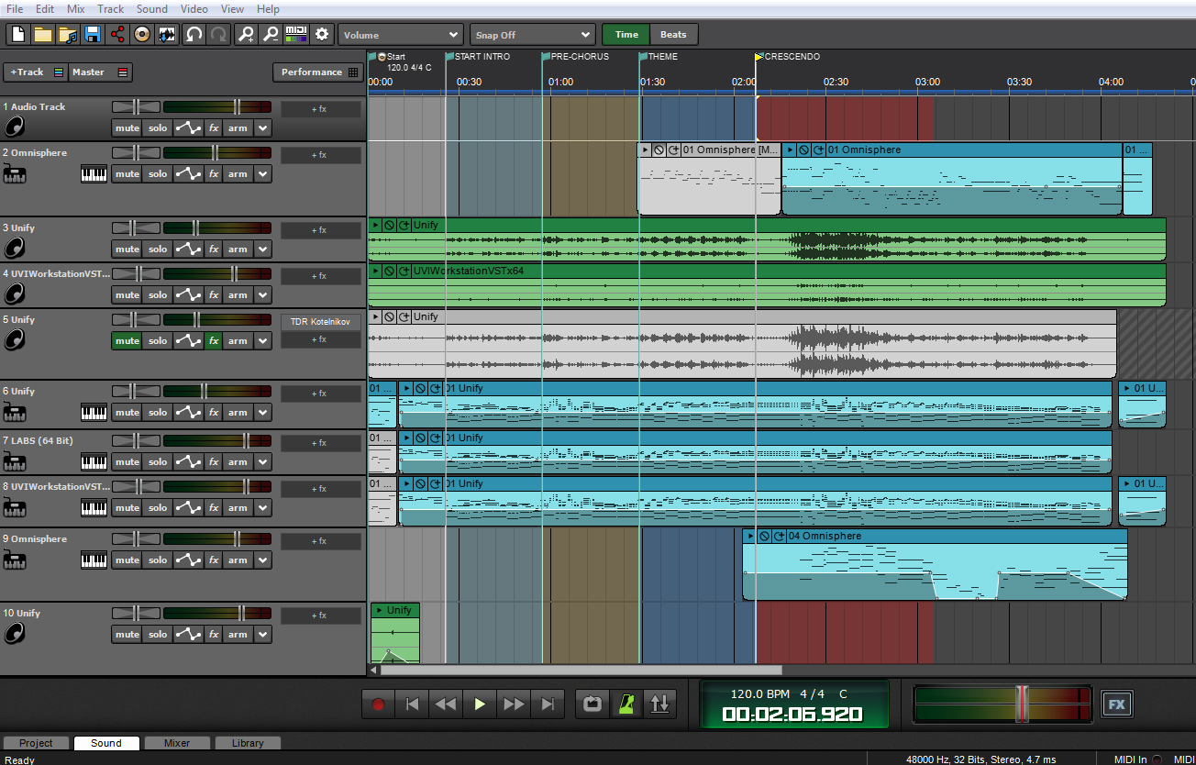Expand the arm dropdown arrow on track 9 Omnisphere

click(263, 560)
